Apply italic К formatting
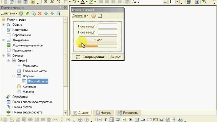Image resolution: width=217 pixels, height=122 pixels. tap(52, 2)
